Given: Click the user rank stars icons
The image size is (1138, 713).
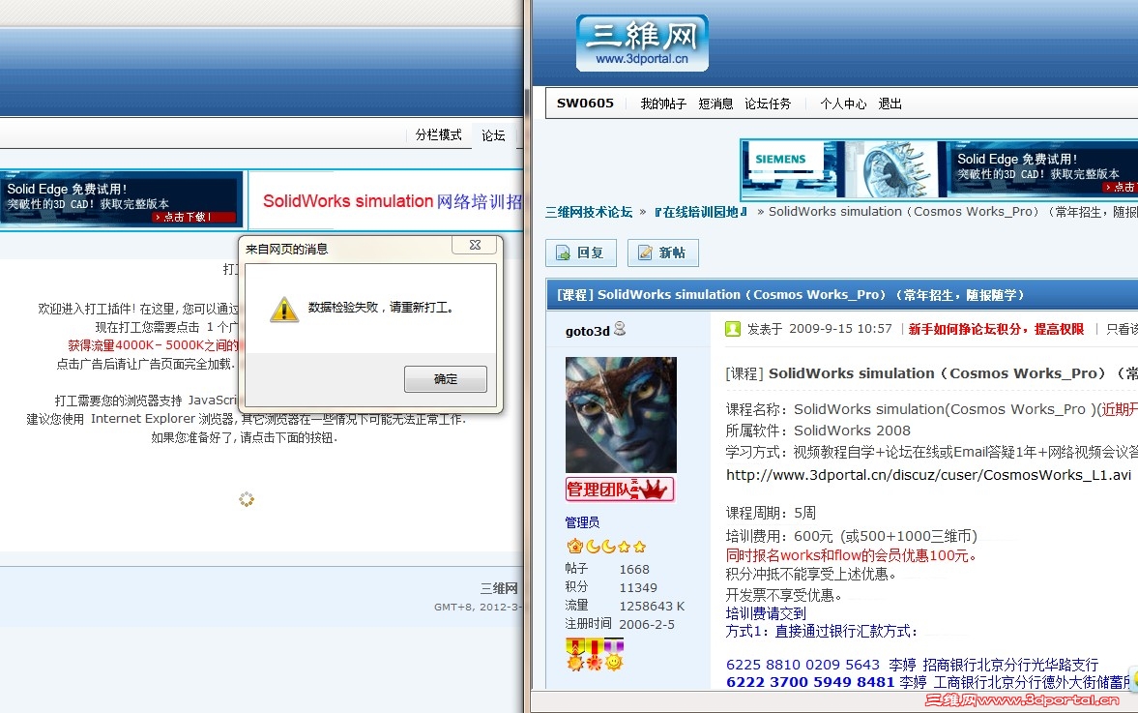Looking at the screenshot, I should (x=607, y=546).
